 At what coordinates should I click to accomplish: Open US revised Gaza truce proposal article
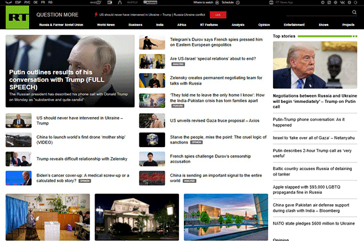tap(215, 120)
